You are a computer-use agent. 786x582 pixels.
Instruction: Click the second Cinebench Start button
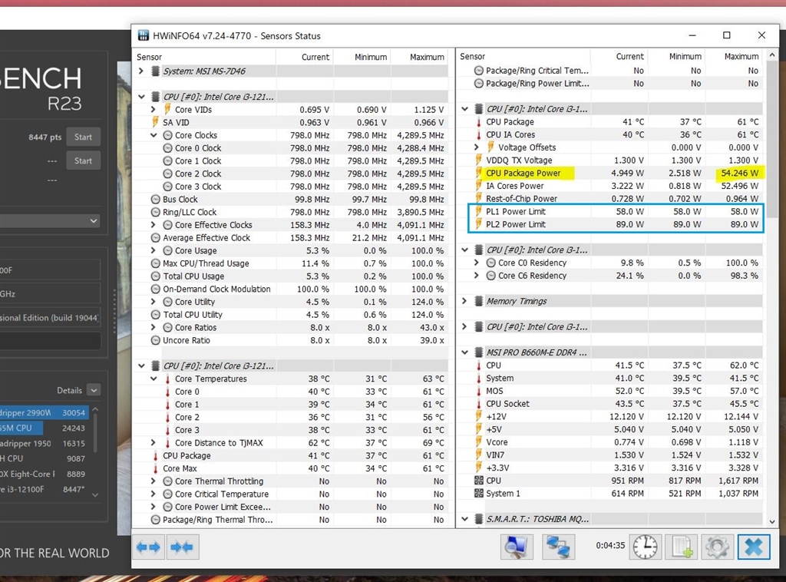83,161
